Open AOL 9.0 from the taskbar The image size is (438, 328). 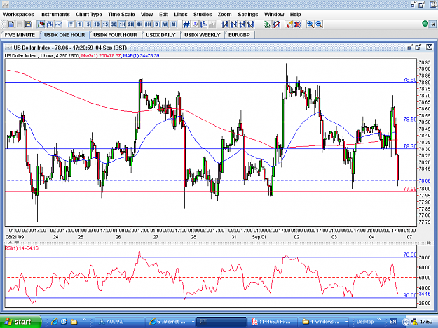point(120,322)
